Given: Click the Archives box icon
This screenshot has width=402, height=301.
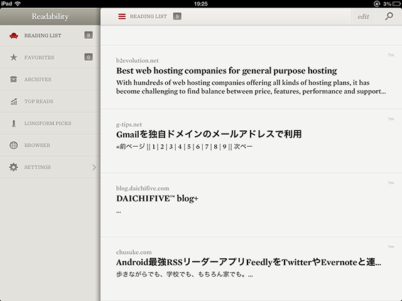Looking at the screenshot, I should pos(14,80).
